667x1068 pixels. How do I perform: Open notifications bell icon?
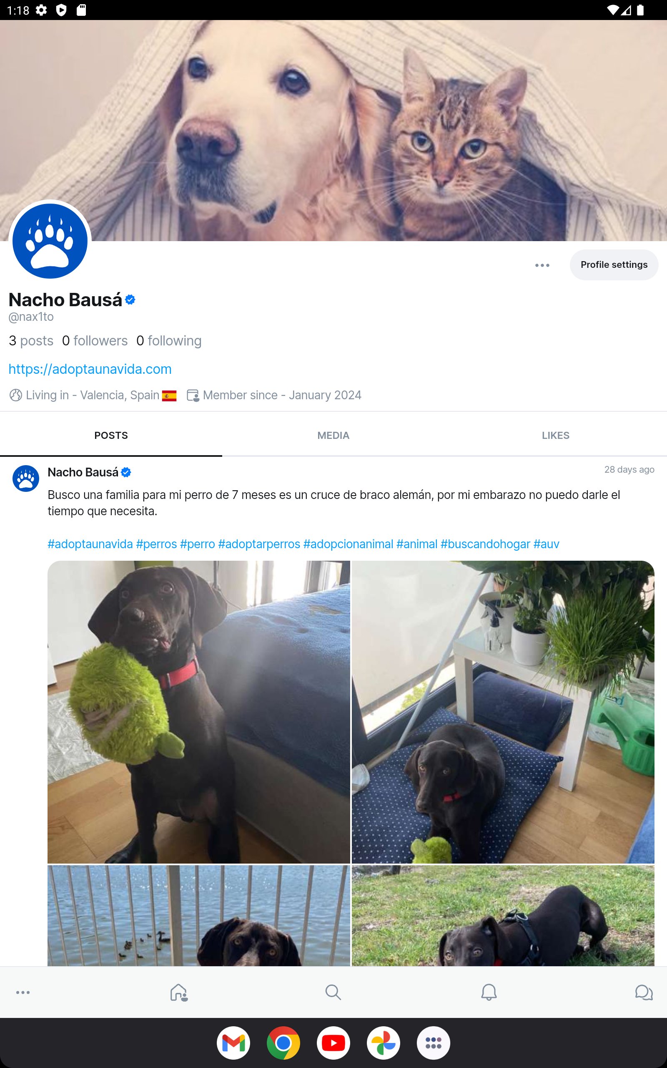(488, 992)
